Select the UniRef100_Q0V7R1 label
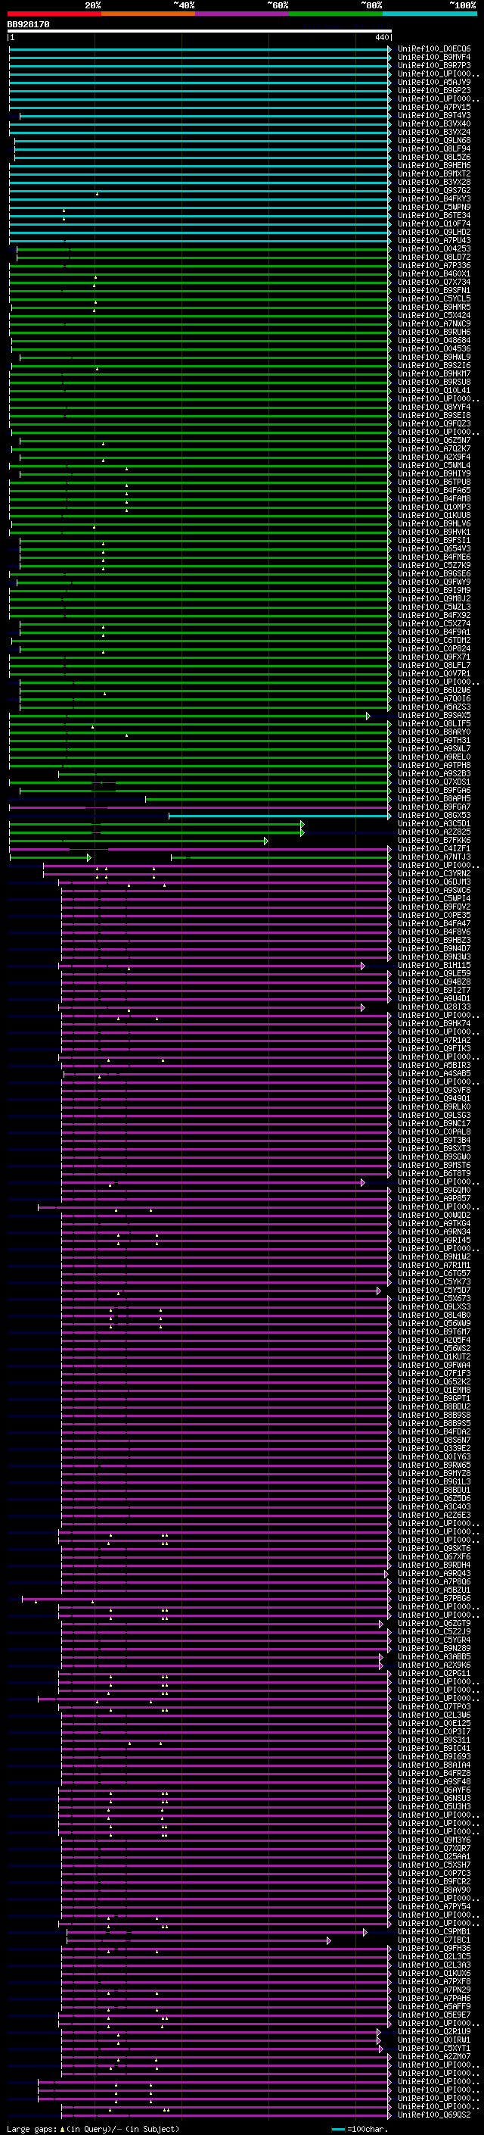This screenshot has height=2135, width=484. pyautogui.click(x=434, y=674)
